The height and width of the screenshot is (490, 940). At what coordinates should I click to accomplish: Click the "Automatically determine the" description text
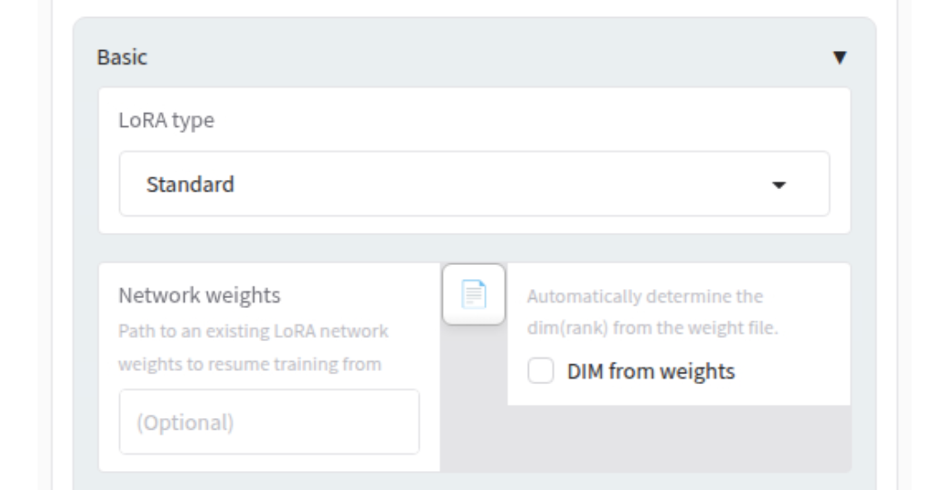(645, 296)
